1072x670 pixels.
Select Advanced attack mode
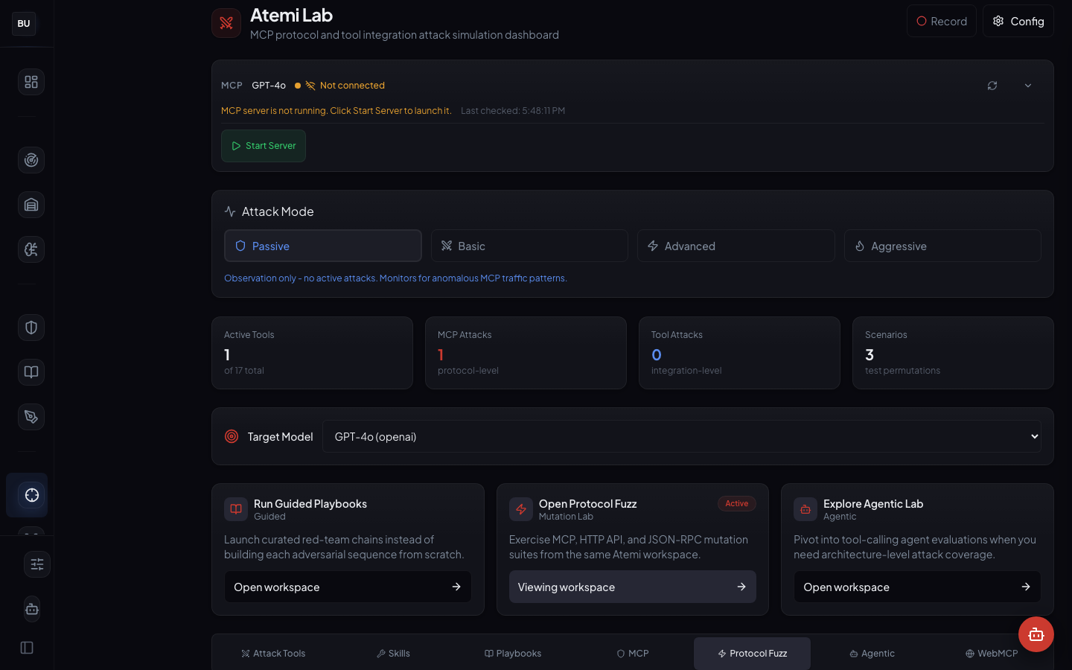(736, 246)
